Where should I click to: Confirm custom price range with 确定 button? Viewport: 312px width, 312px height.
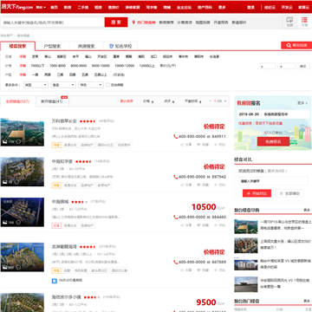[302, 66]
